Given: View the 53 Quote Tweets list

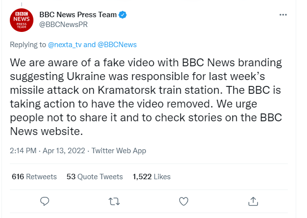Looking at the screenshot, I should [94, 176].
